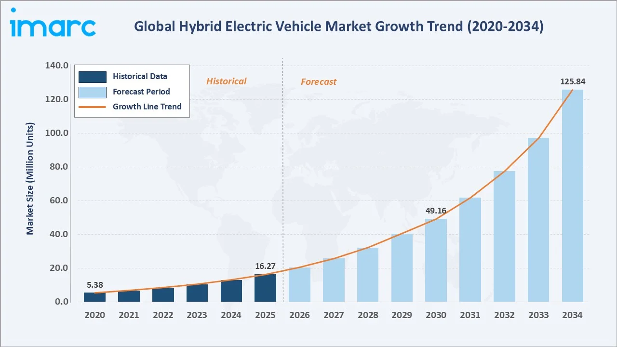Click the Growth Line Trend legend line
The height and width of the screenshot is (347, 617).
point(92,107)
